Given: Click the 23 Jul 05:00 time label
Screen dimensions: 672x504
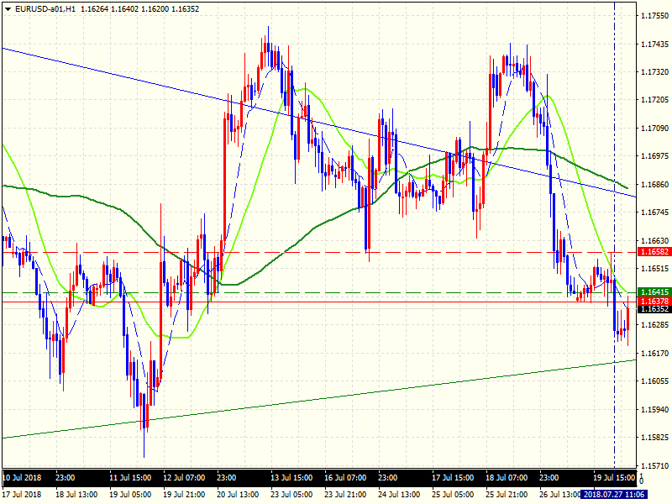Looking at the screenshot, I should click(291, 495).
